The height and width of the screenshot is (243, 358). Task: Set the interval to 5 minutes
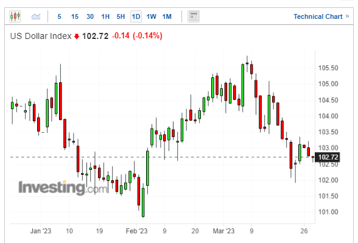pos(60,16)
